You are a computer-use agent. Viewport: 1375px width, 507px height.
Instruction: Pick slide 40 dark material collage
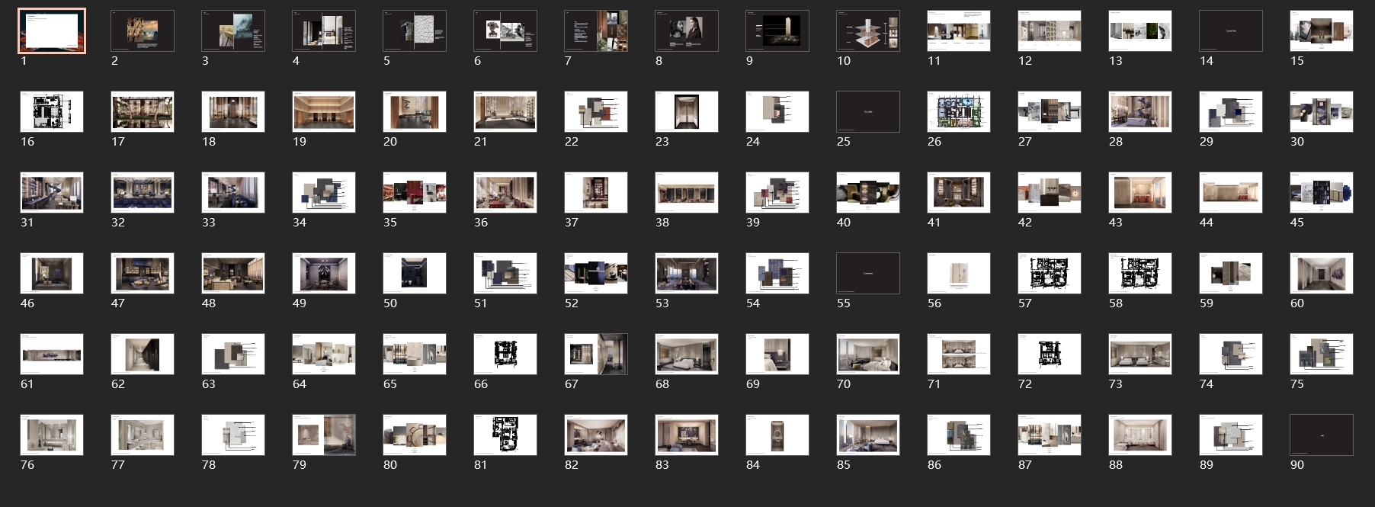pos(867,193)
